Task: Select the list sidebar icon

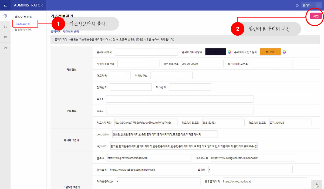Action: pos(5,37)
